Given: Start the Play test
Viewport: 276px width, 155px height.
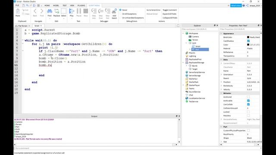Looking at the screenshot, I should tap(72, 11).
